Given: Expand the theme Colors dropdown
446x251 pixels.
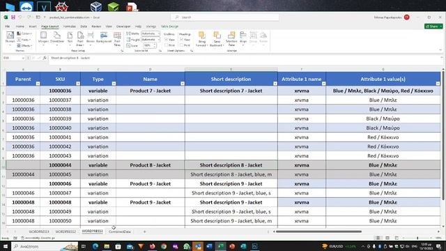Looking at the screenshot, I should pyautogui.click(x=24, y=33).
